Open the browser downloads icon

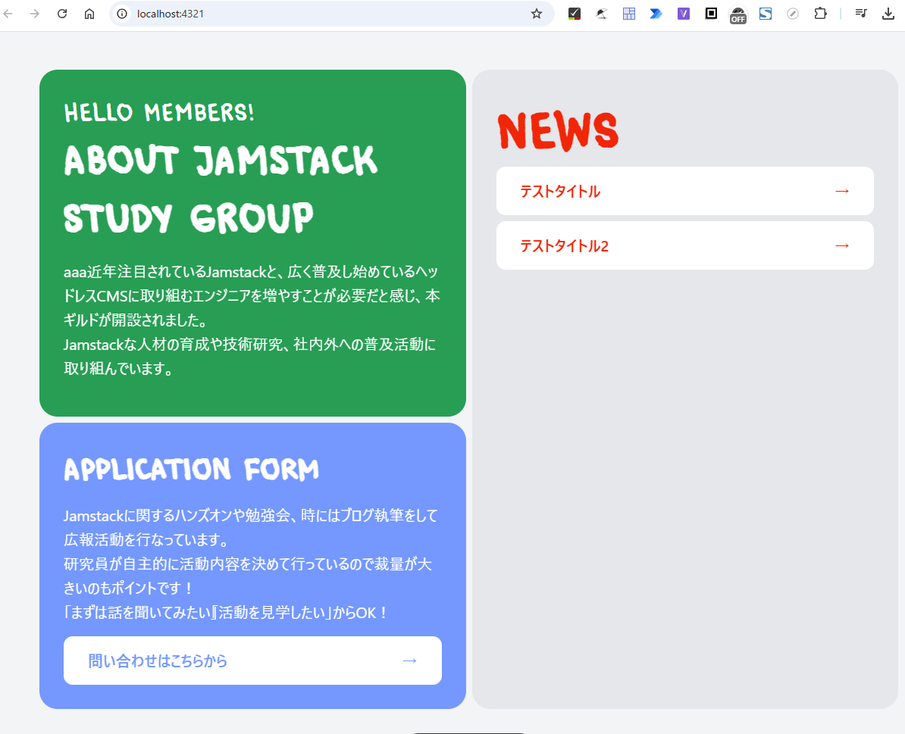click(x=888, y=14)
